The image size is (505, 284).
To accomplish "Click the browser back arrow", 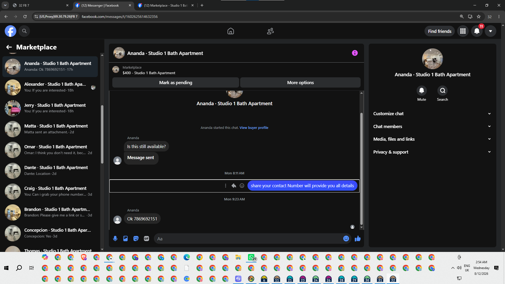I will pos(6,17).
